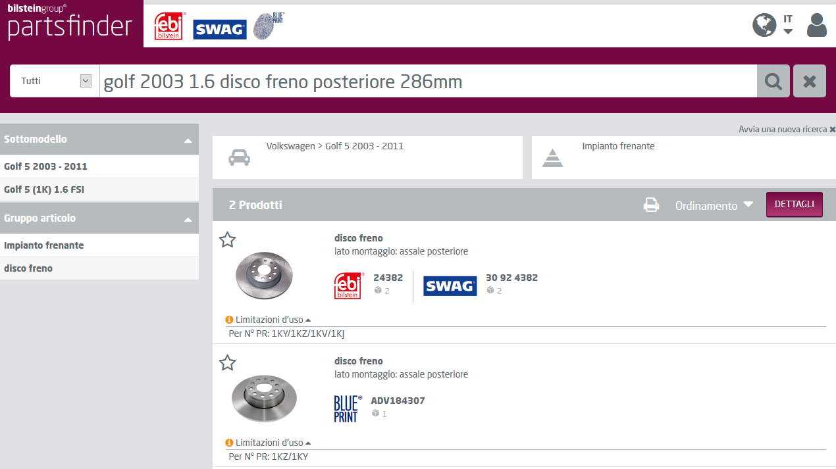Open the user account profile icon
This screenshot has width=836, height=469.
(x=816, y=25)
